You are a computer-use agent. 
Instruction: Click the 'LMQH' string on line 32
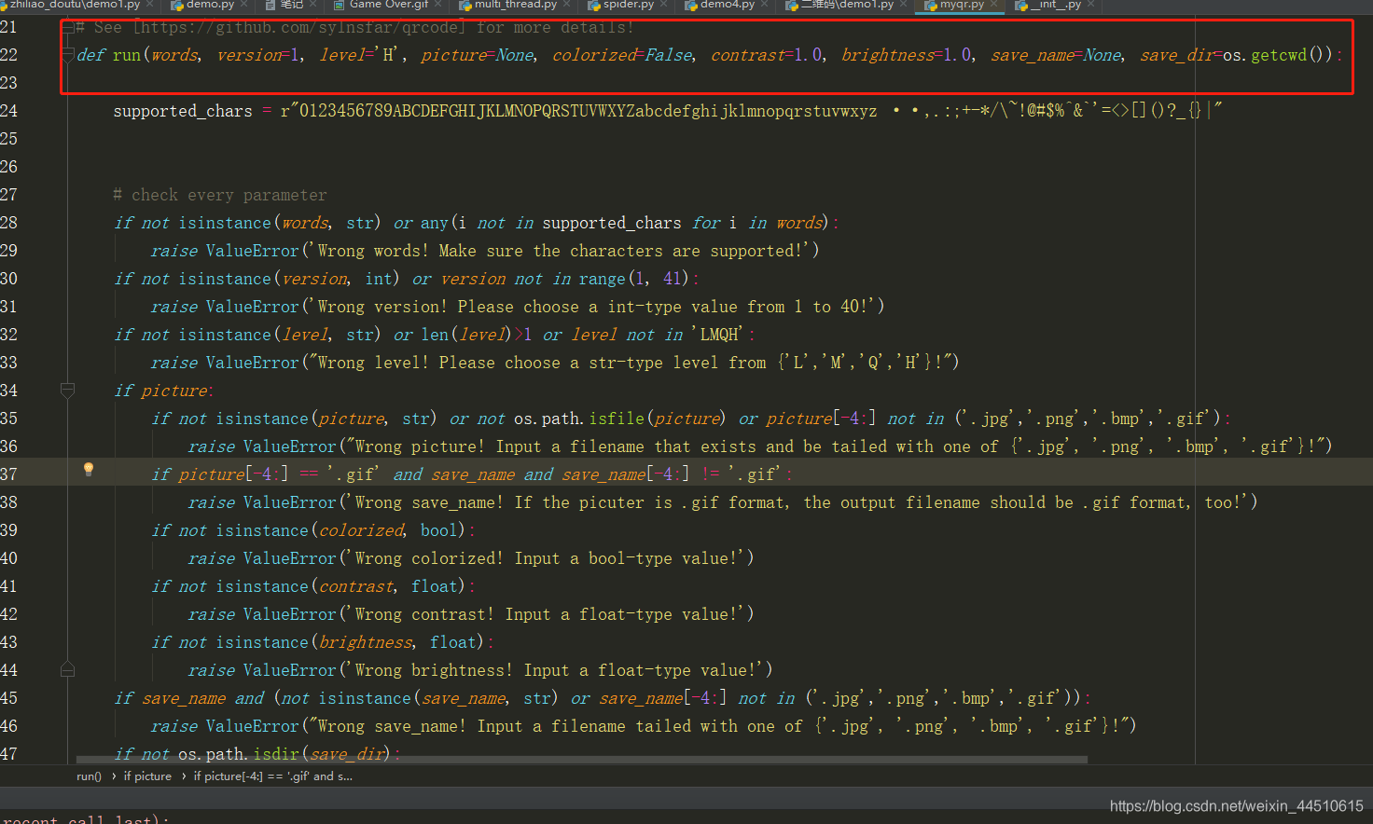click(720, 335)
